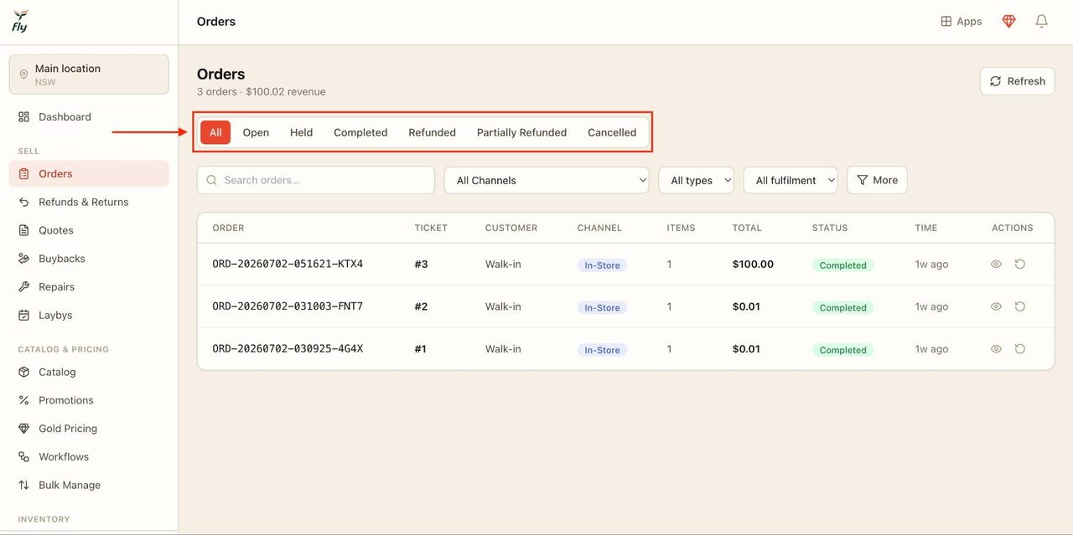Open notifications bell icon
Image resolution: width=1073 pixels, height=535 pixels.
[x=1041, y=22]
